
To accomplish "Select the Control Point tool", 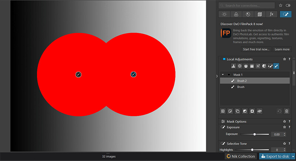I will [x=240, y=66].
